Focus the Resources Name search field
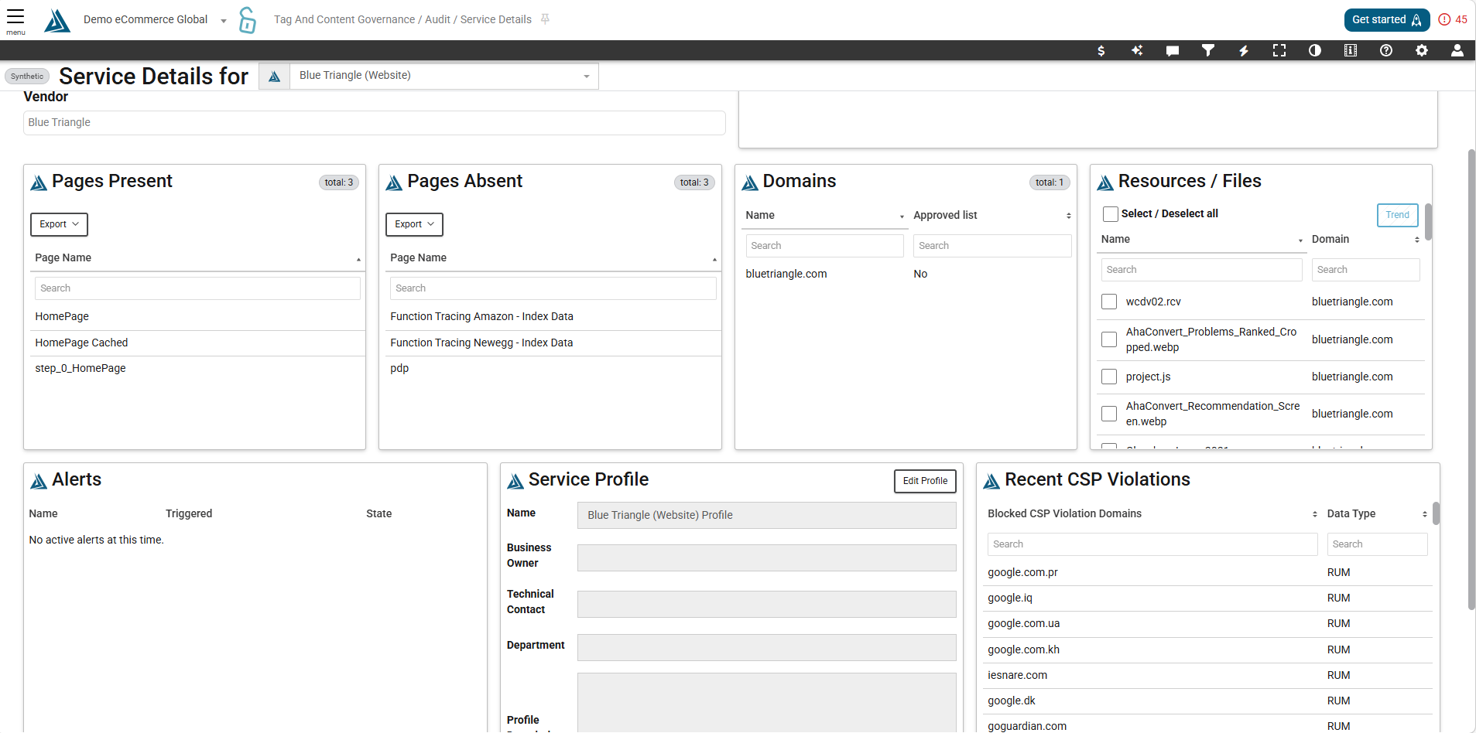This screenshot has width=1476, height=733. [x=1201, y=270]
